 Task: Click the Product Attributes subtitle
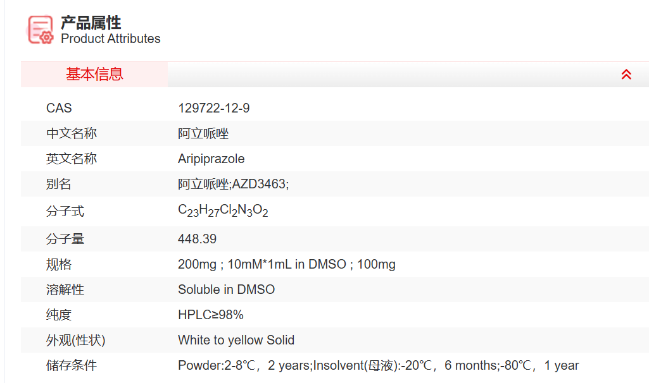(x=111, y=39)
